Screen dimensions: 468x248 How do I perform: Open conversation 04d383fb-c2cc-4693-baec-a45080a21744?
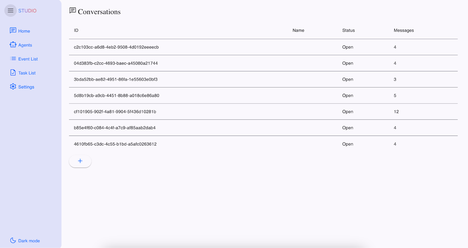pos(116,63)
